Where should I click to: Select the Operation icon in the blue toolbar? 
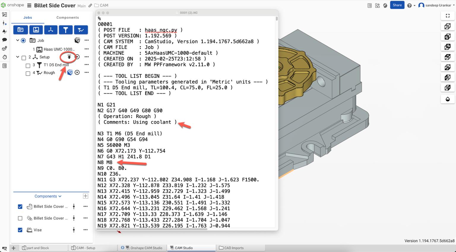coord(80,30)
